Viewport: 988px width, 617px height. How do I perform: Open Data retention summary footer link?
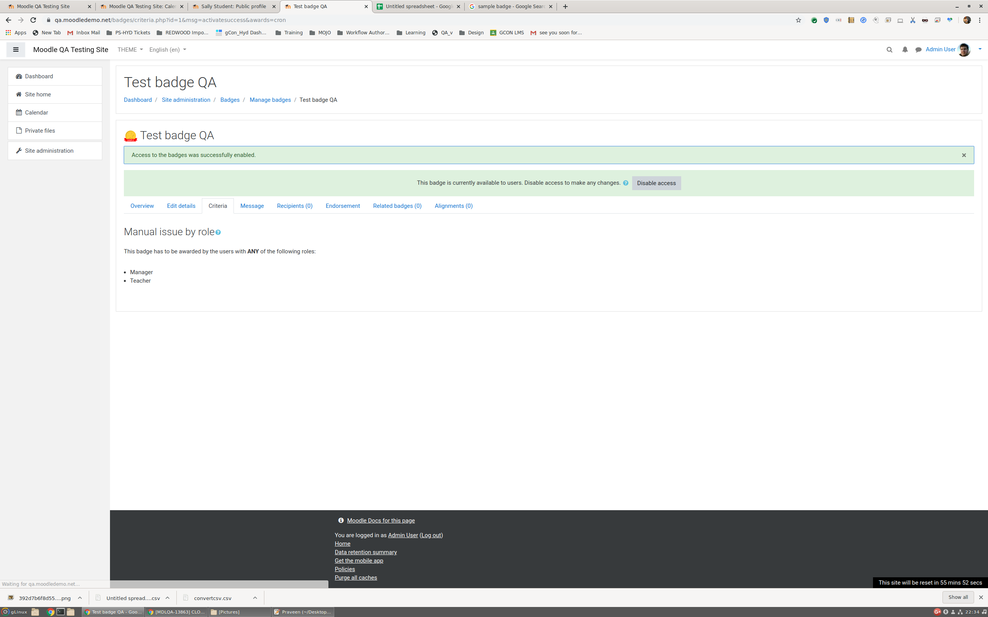click(365, 552)
